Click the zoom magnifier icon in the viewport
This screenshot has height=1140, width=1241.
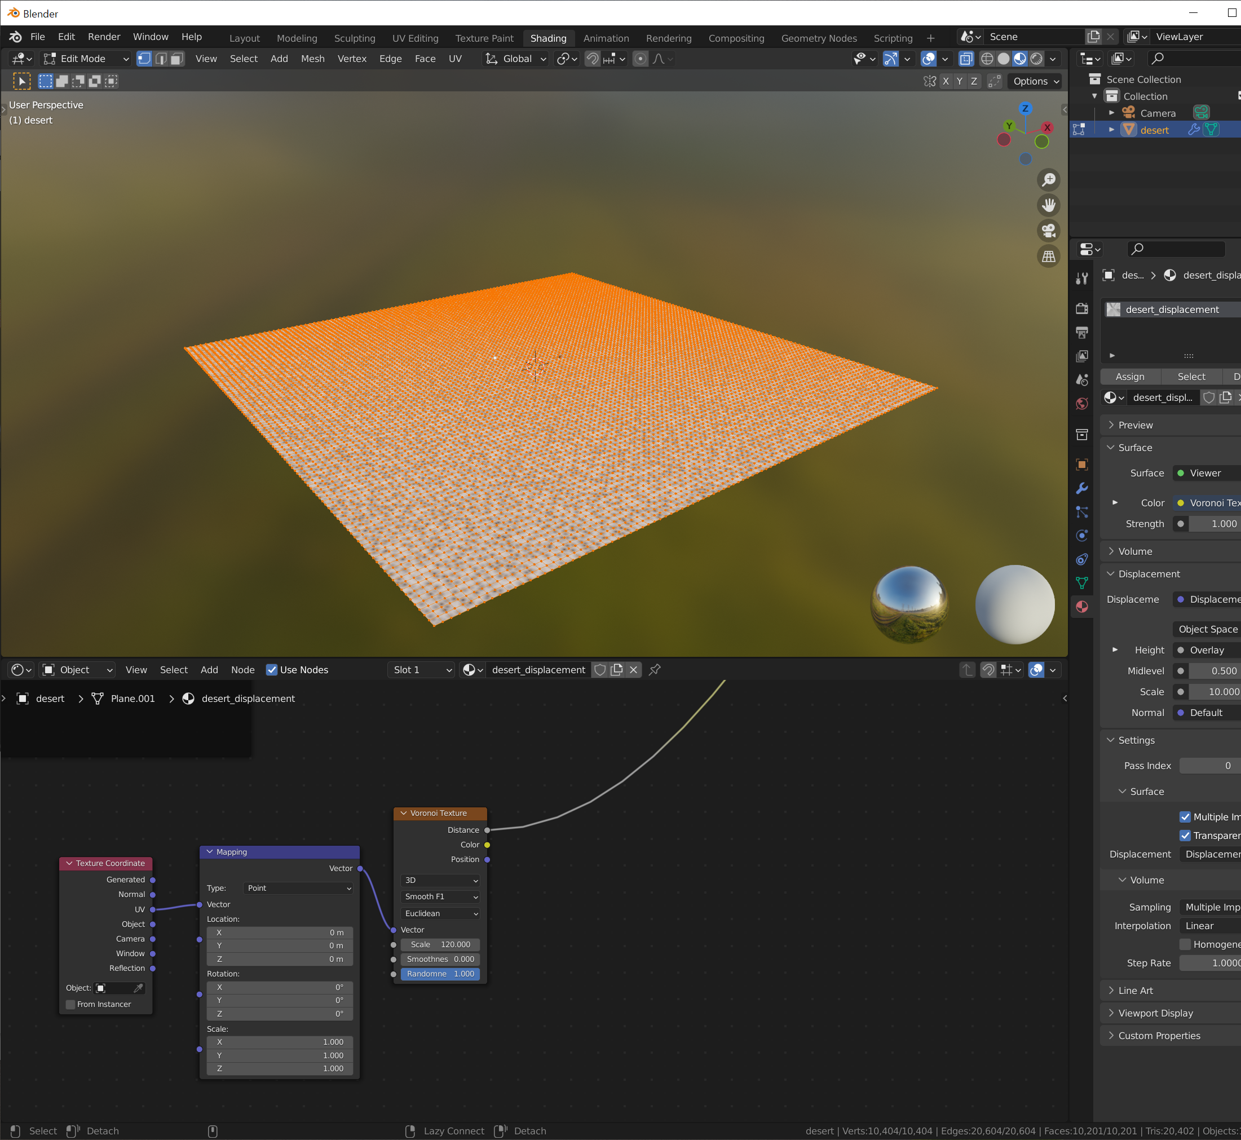click(x=1049, y=180)
